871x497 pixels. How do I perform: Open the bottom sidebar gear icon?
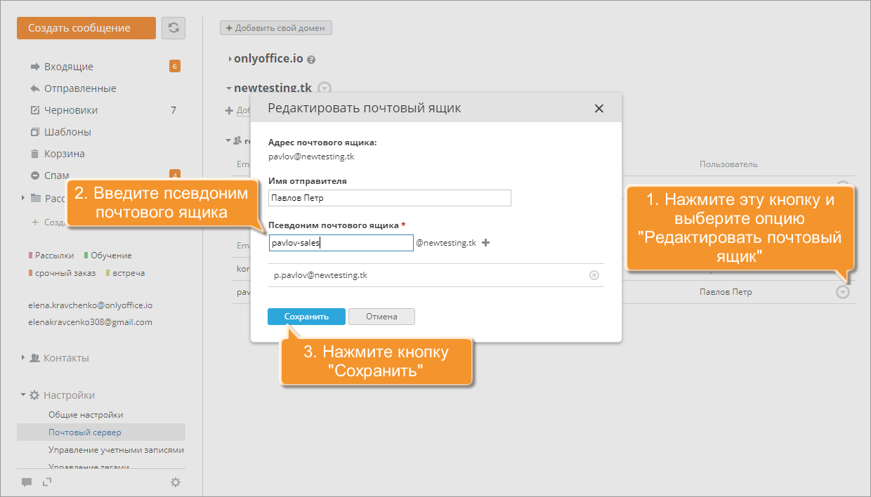click(176, 482)
